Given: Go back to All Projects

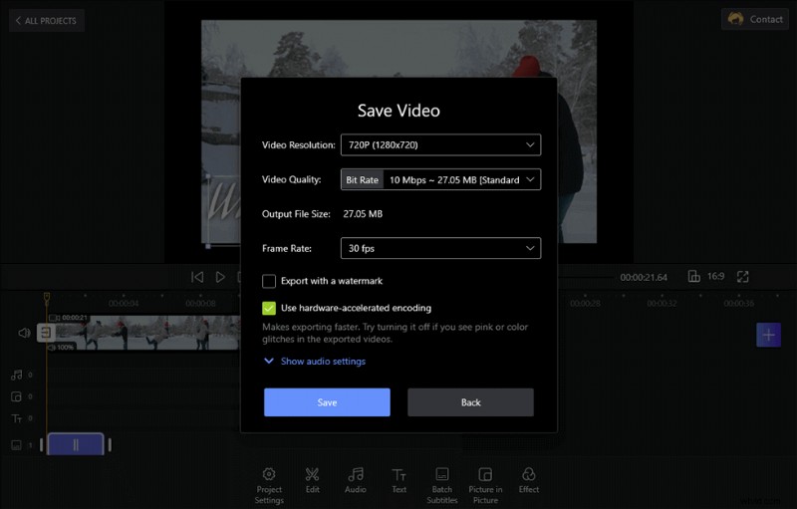Looking at the screenshot, I should (46, 21).
